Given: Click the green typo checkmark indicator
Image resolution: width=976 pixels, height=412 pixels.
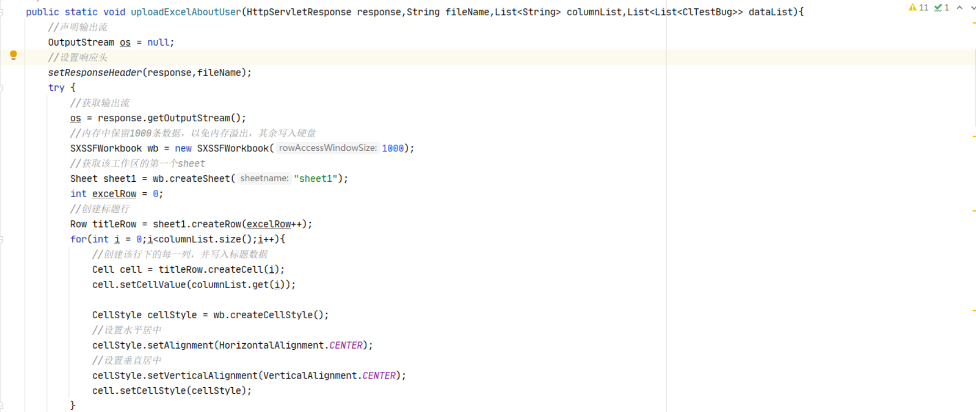Looking at the screenshot, I should pyautogui.click(x=941, y=8).
